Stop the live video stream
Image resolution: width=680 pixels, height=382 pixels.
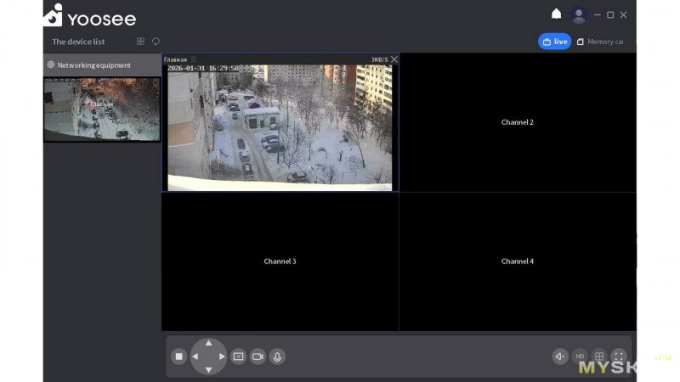(x=178, y=357)
